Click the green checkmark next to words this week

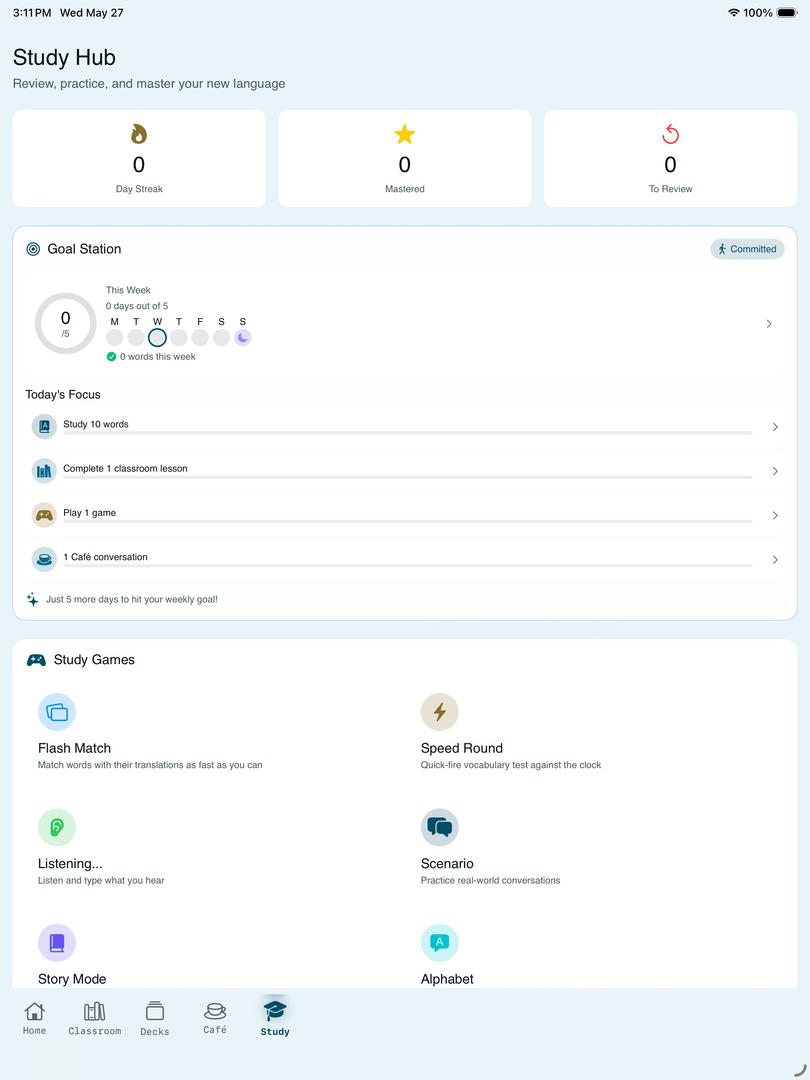point(112,357)
